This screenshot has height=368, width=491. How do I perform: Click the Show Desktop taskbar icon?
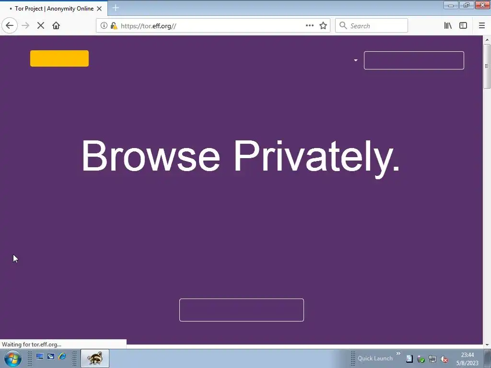(x=40, y=356)
